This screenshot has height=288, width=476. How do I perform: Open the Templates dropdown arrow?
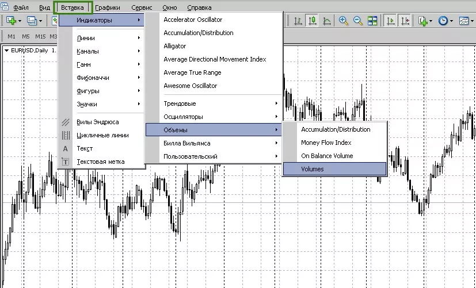(x=472, y=21)
